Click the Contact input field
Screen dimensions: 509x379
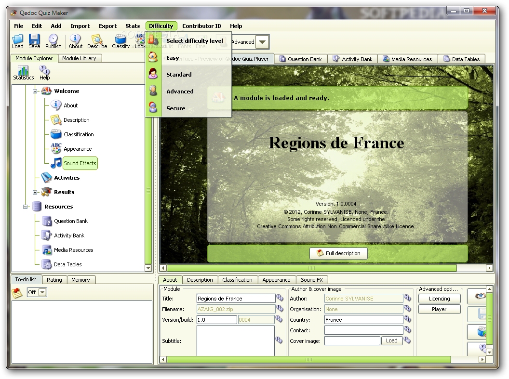click(363, 330)
